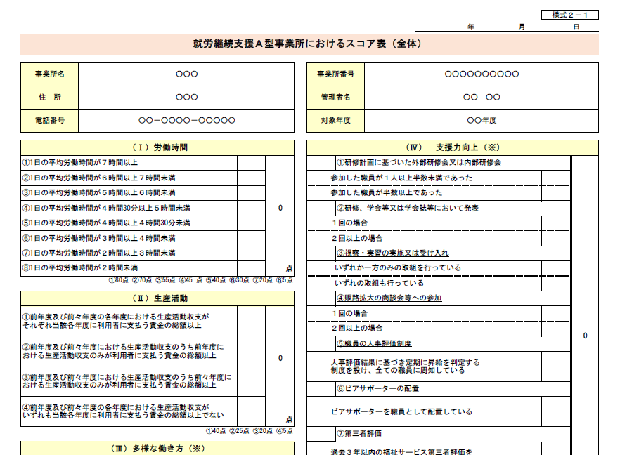Click the （Ⅳ）支援力向上 section header
620x469 pixels.
[x=453, y=147]
